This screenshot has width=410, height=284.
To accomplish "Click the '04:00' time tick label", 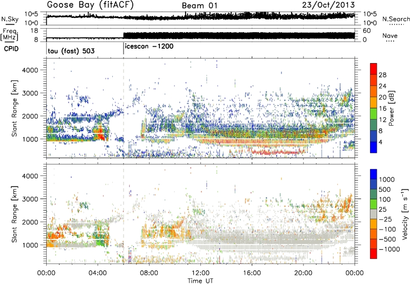I will point(98,273).
